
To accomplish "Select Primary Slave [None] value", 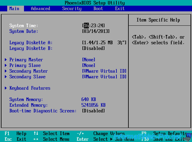I will tap(89, 65).
